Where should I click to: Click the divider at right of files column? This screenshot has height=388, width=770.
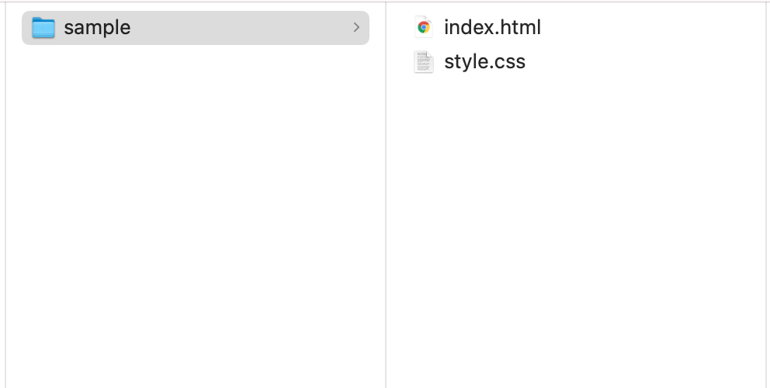click(765, 194)
